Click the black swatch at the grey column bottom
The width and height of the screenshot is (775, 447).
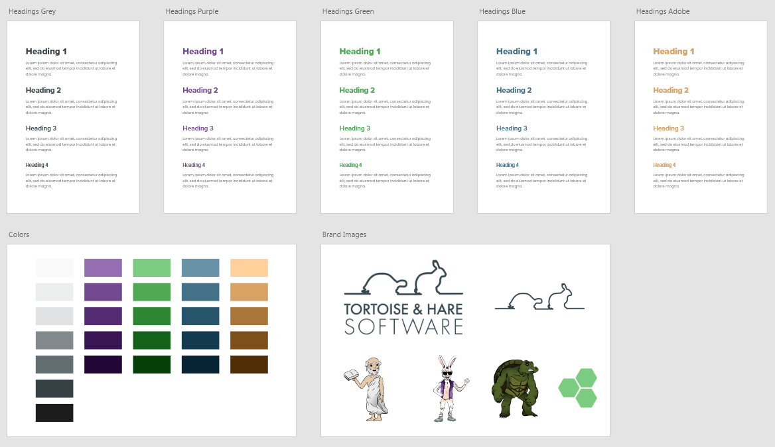coord(54,413)
